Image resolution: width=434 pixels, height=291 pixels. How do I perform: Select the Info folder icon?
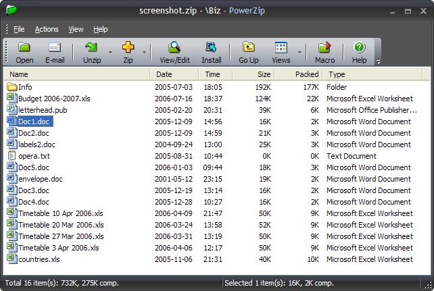pyautogui.click(x=12, y=87)
